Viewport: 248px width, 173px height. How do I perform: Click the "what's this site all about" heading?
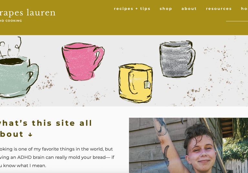click(x=46, y=129)
